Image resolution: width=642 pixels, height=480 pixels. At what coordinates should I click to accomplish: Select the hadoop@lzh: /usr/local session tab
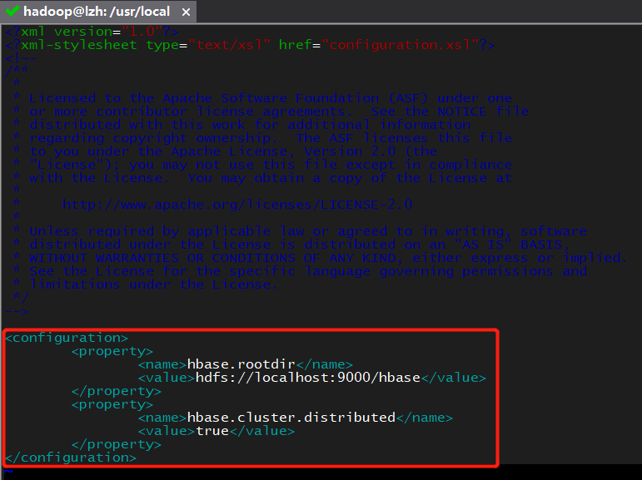pyautogui.click(x=98, y=12)
